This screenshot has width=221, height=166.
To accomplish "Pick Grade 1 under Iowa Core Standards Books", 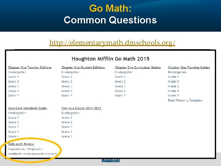I will pyautogui.click(x=14, y=117).
